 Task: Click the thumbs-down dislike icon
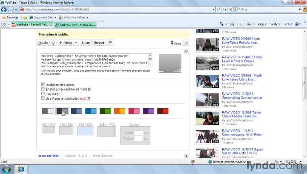click(53, 42)
